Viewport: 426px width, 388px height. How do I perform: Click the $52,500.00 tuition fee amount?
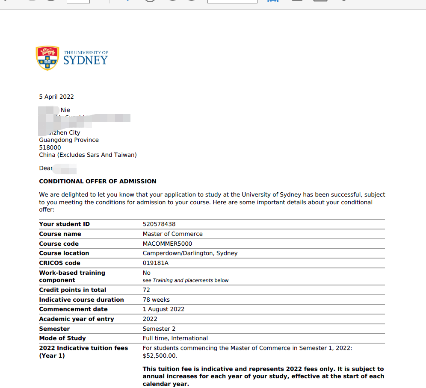(160, 356)
